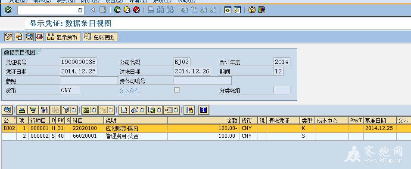The height and width of the screenshot is (169, 411).
Task: Click the account cell 66020001
Action: (x=87, y=136)
